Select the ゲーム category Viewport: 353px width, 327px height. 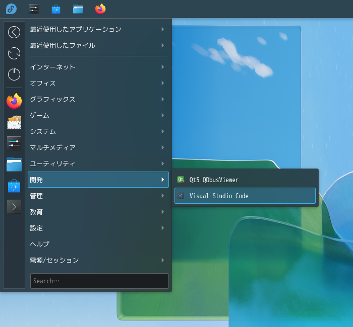98,115
